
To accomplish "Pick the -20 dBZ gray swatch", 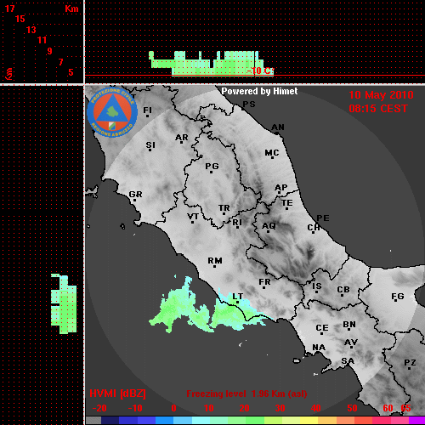I will click(93, 421).
